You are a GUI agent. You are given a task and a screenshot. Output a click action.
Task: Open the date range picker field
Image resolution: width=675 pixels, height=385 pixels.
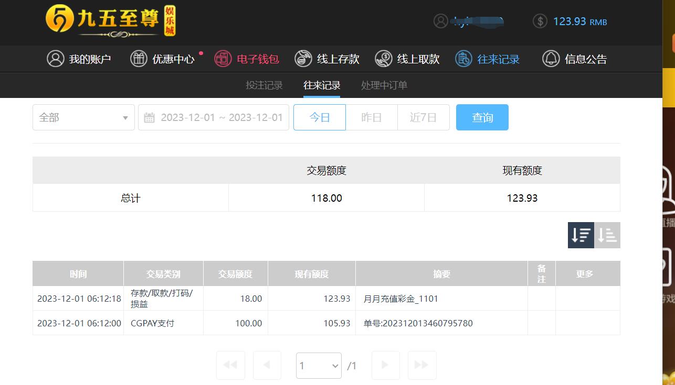[x=214, y=117]
